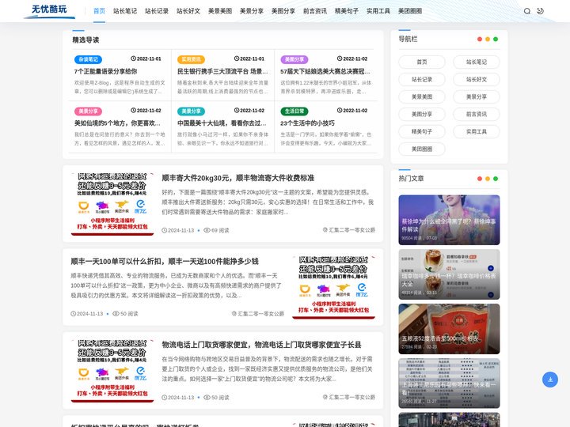This screenshot has width=570, height=427.
Task: Click author 汇集二零一零女公爵 on 物流电话 post
Action: (x=349, y=397)
